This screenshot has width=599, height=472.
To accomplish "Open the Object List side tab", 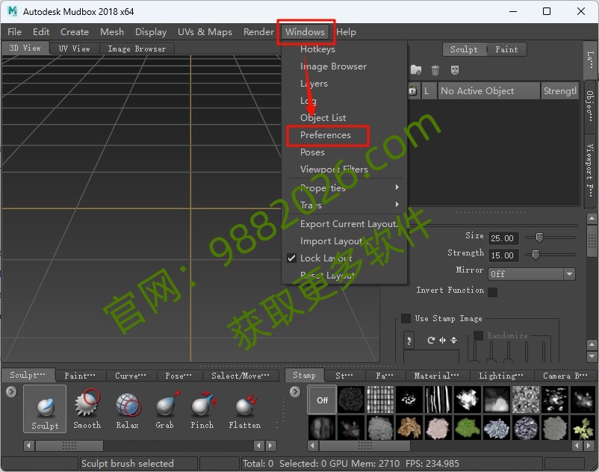I will pyautogui.click(x=590, y=105).
